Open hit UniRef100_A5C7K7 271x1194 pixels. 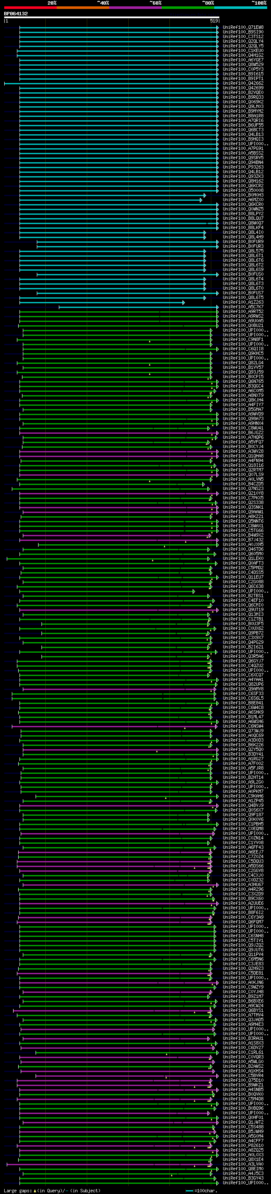pyautogui.click(x=243, y=307)
